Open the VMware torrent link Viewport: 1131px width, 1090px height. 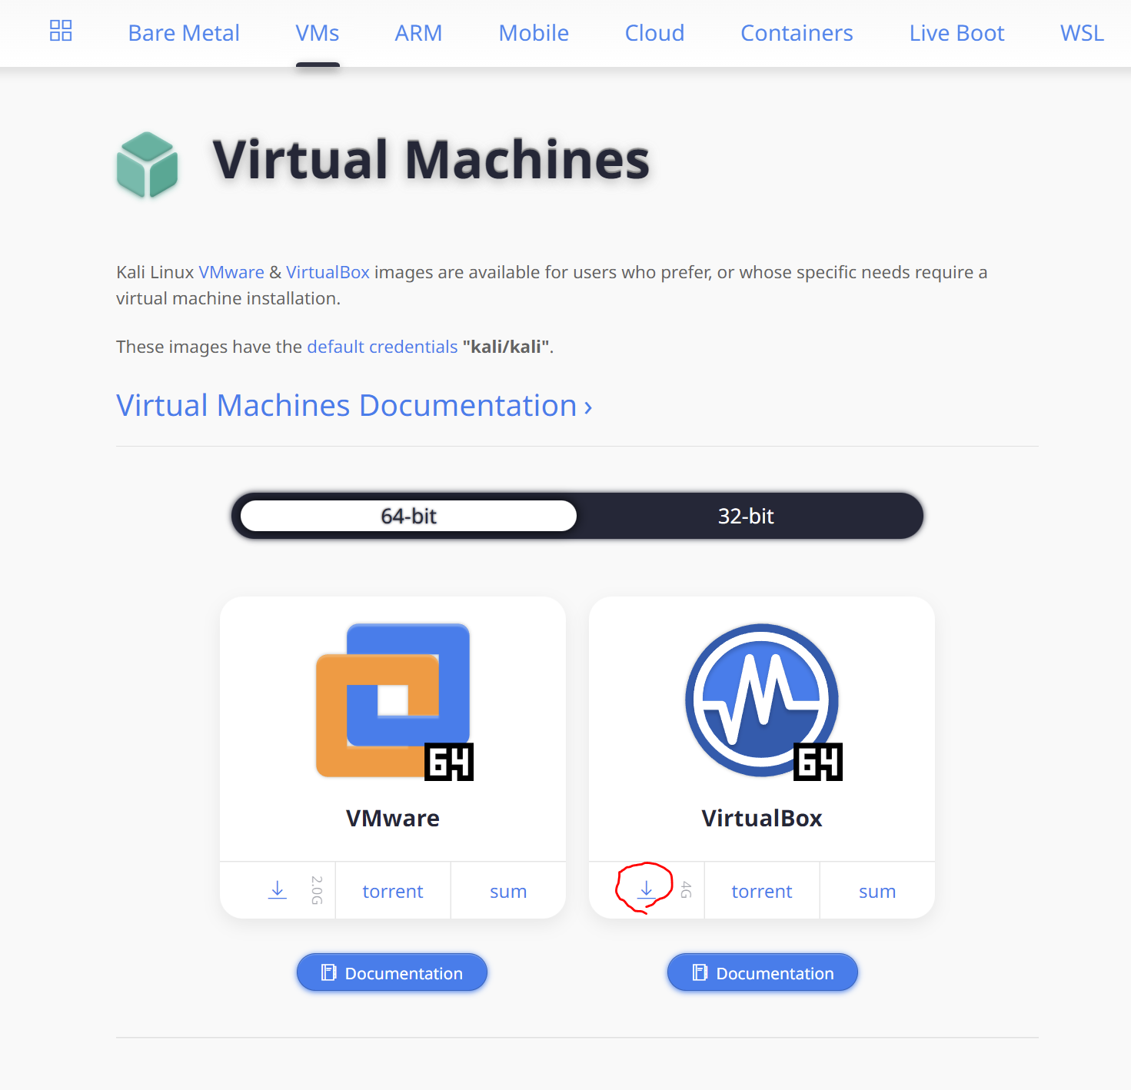coord(393,891)
